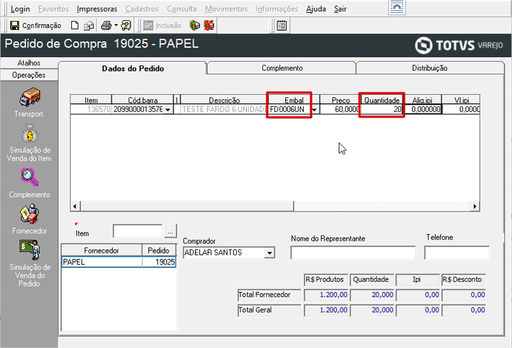512x348 pixels.
Task: Click the Total Geral R$ Desconto value
Action: coord(464,310)
